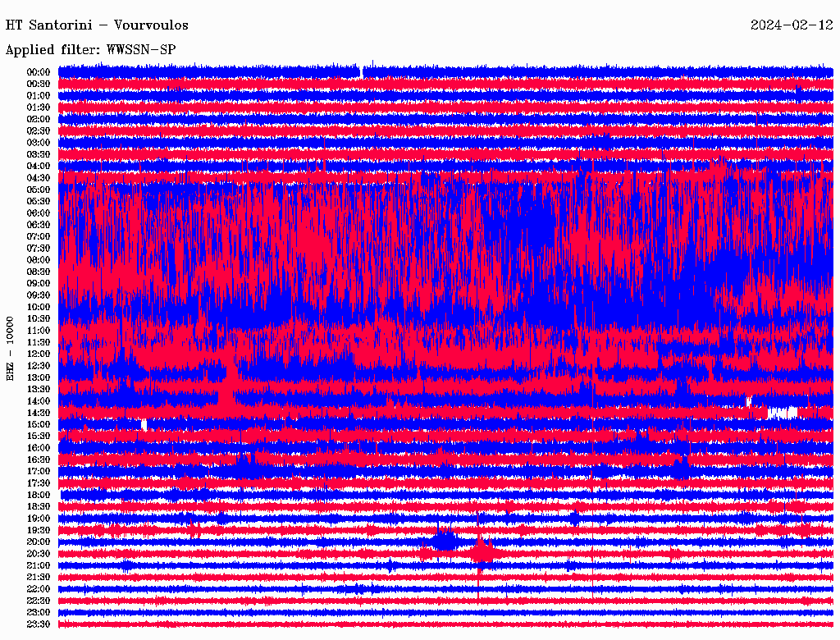The image size is (840, 640).
Task: Select the 20:30 time label
Action: pos(39,554)
